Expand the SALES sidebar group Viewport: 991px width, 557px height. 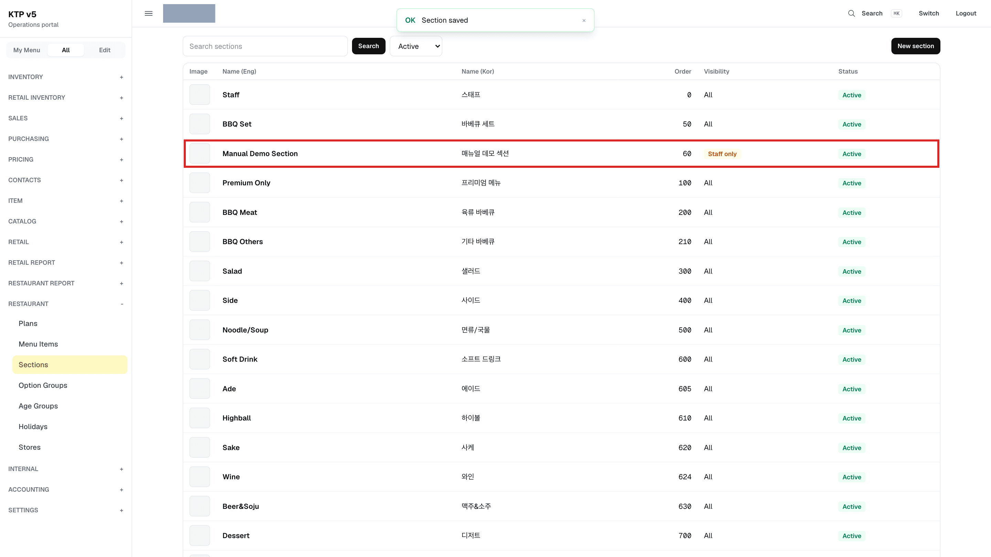[66, 118]
